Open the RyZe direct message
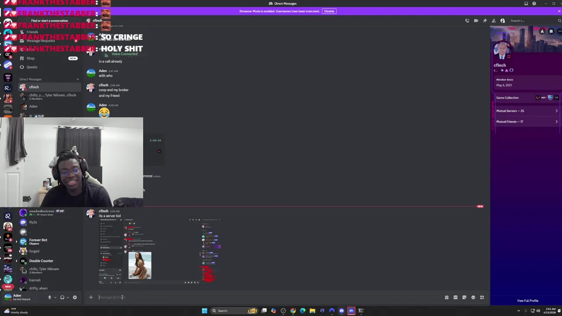Image resolution: width=562 pixels, height=316 pixels. click(49, 223)
